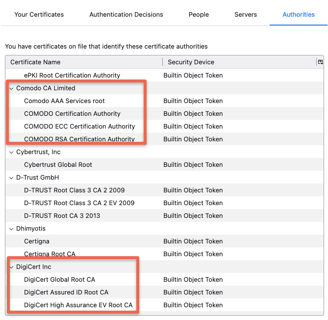Click Builtin Object Token for Comodo AAA Services
The width and height of the screenshot is (328, 320).
tap(193, 101)
